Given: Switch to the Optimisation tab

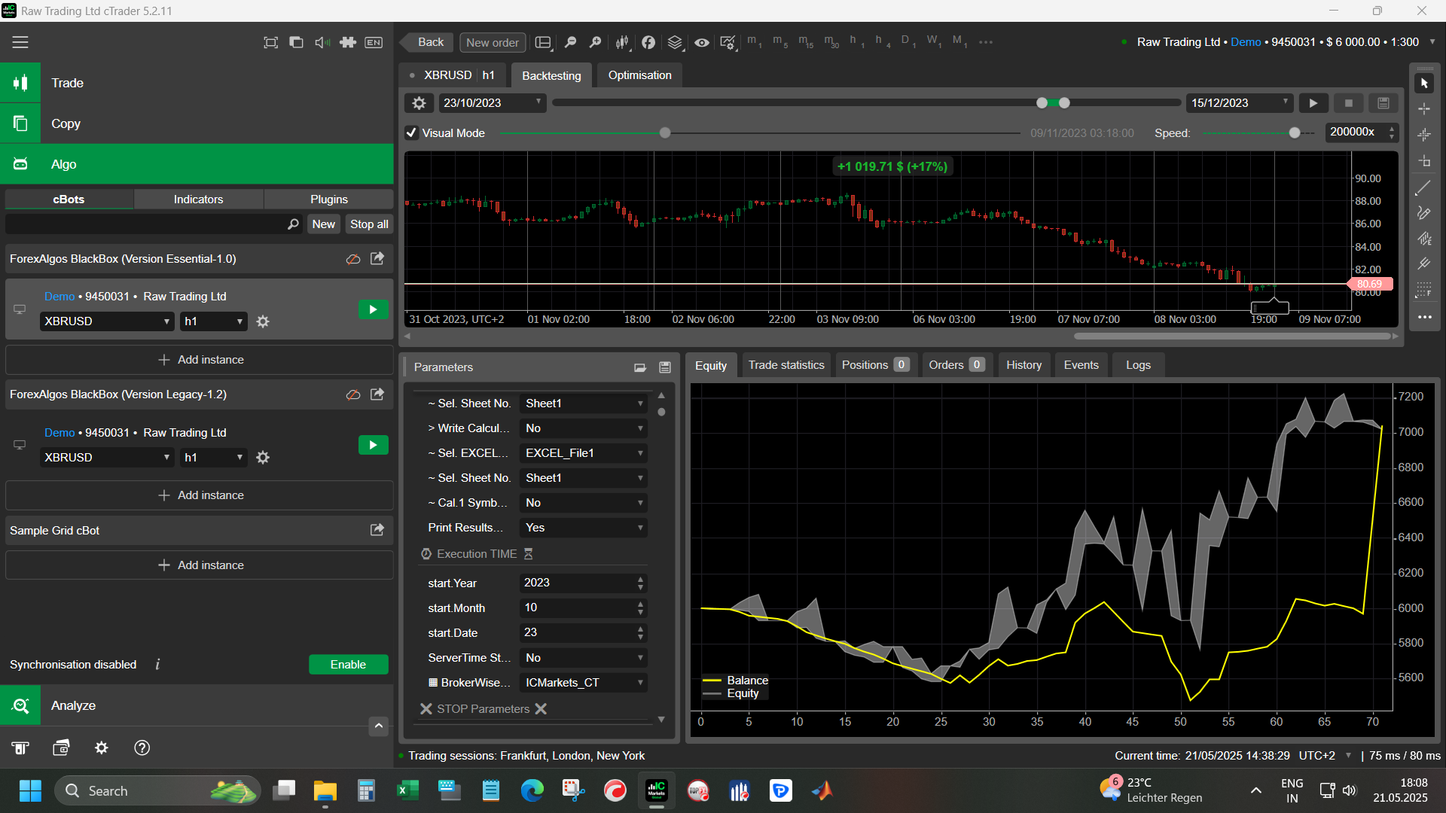Looking at the screenshot, I should coord(639,75).
